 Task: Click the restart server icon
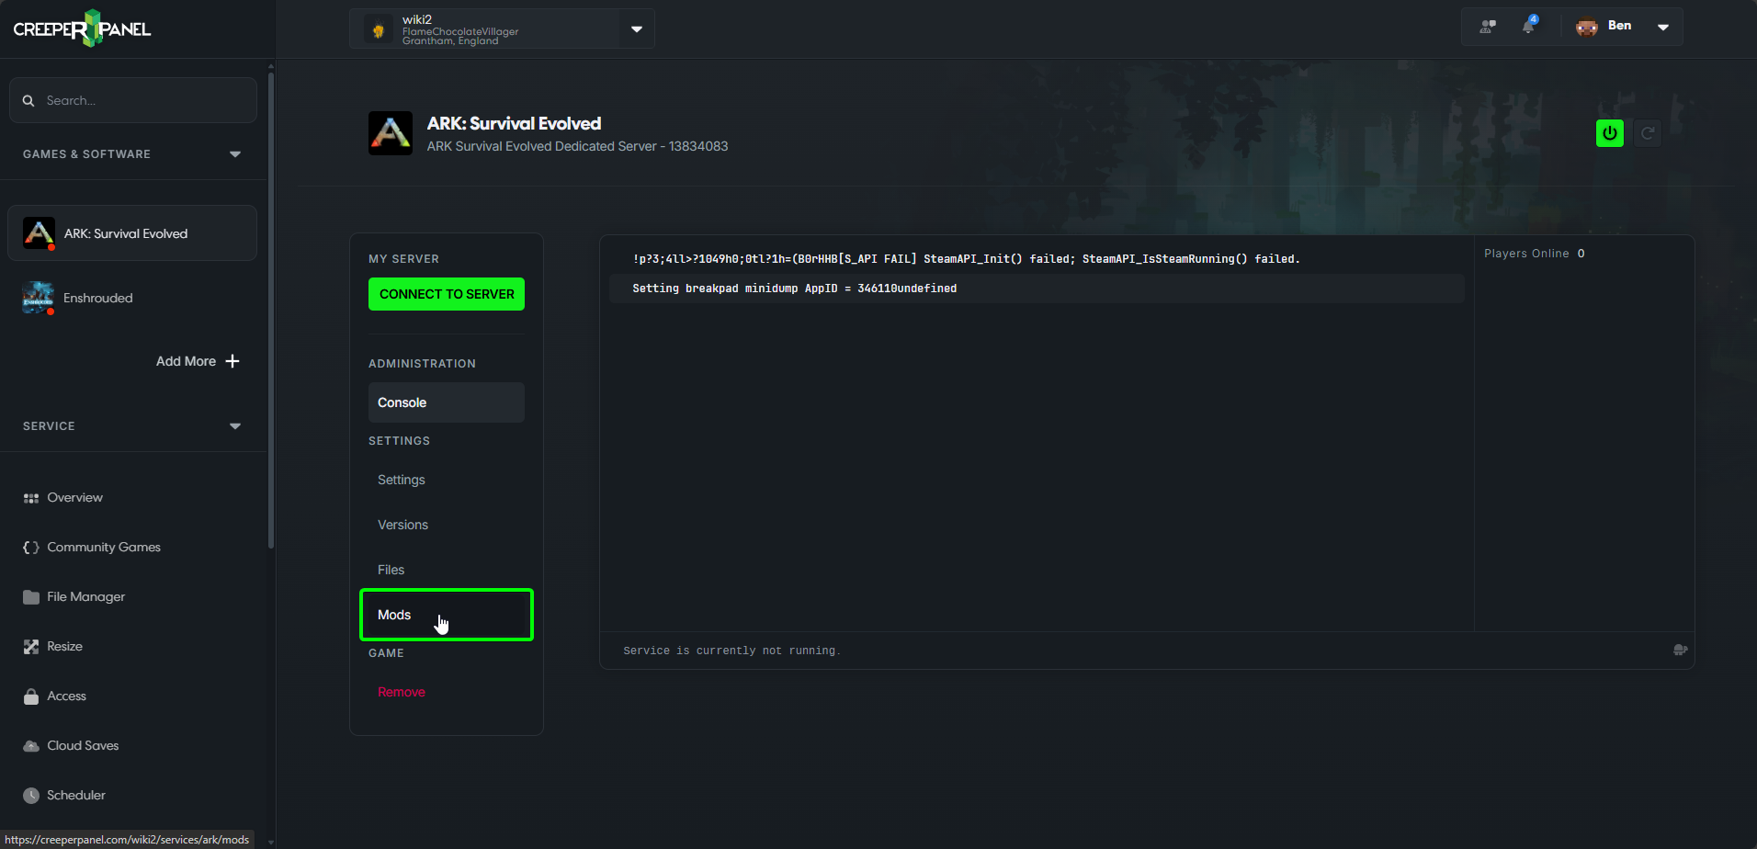coord(1648,133)
